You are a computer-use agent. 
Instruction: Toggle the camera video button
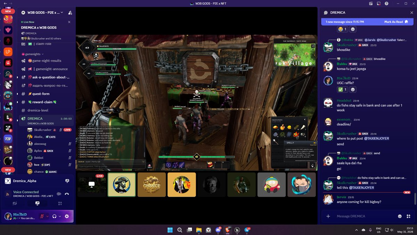coord(15,203)
